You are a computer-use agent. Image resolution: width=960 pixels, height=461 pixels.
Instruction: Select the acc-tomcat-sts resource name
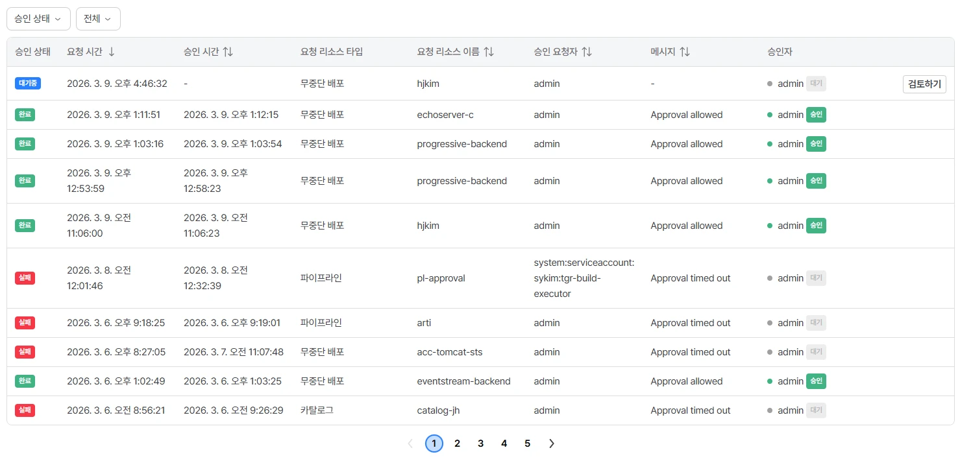[x=450, y=352]
